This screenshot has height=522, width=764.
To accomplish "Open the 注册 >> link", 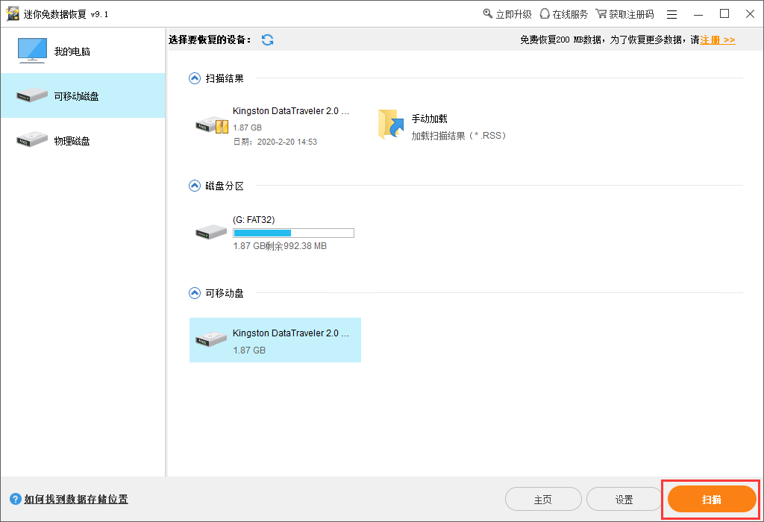I will click(717, 40).
